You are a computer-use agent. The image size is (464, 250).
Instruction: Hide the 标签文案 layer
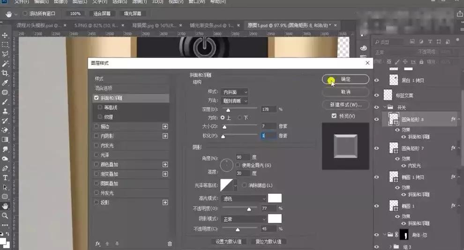coord(376,95)
